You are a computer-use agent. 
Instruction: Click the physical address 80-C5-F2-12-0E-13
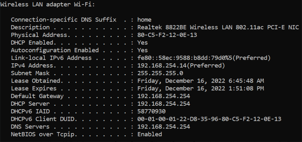pos(167,35)
